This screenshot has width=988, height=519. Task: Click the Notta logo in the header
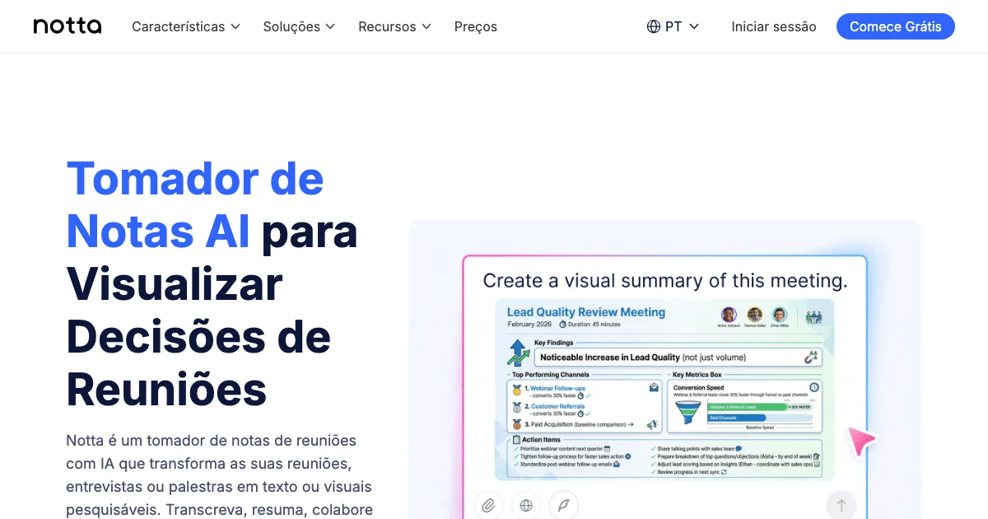click(x=68, y=26)
